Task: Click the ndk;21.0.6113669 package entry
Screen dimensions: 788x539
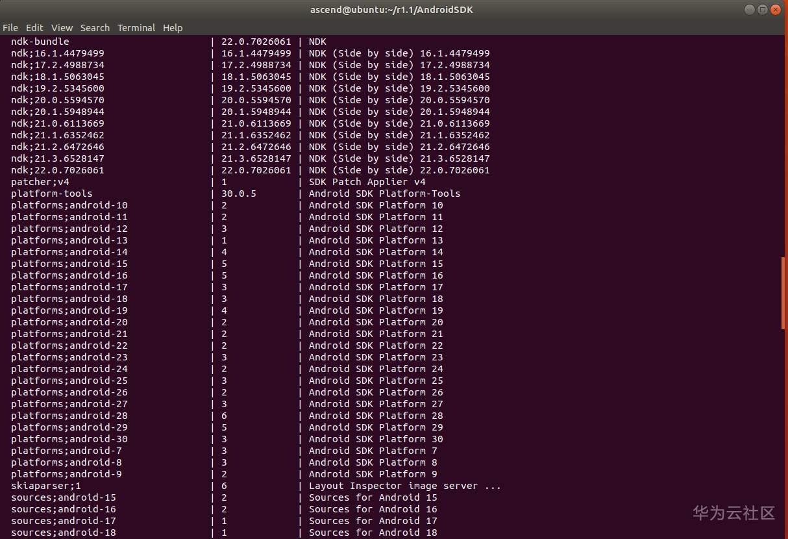Action: (58, 123)
